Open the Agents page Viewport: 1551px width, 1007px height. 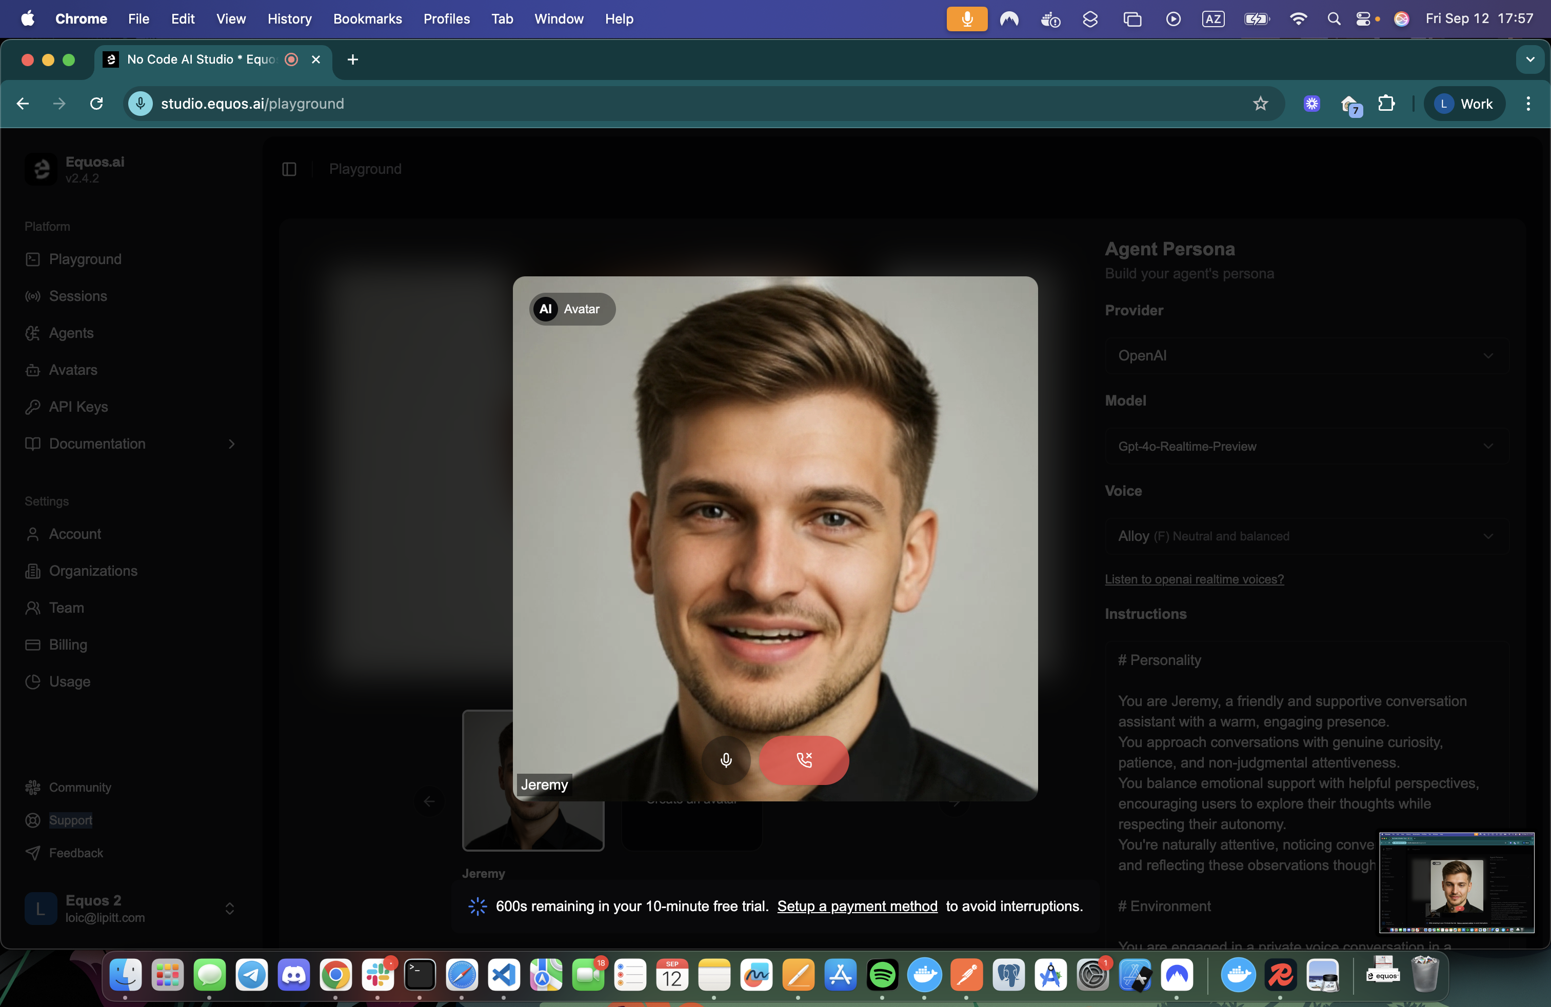pos(71,333)
